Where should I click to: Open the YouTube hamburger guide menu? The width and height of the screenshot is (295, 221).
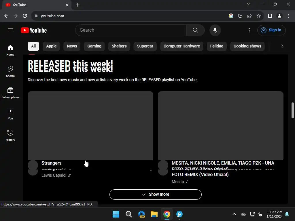[x=10, y=30]
